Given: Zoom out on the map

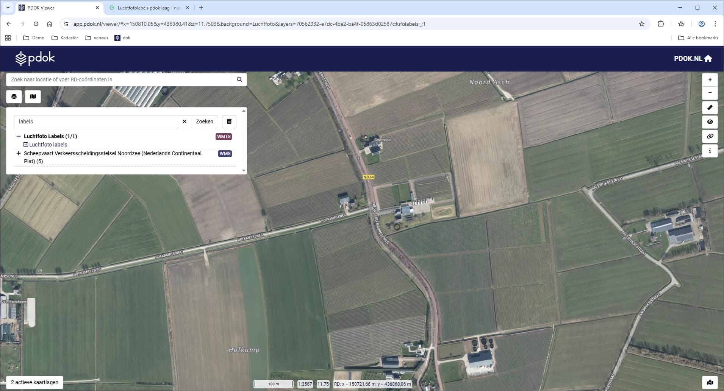Looking at the screenshot, I should 710,93.
